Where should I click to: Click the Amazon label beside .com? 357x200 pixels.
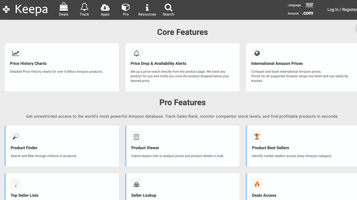tap(293, 13)
